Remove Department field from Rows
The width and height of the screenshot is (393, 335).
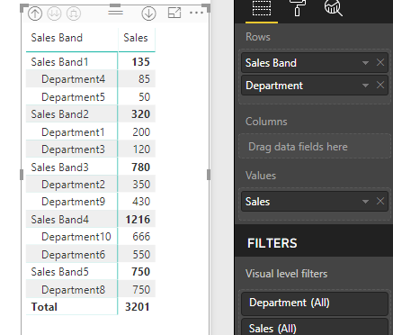[380, 86]
